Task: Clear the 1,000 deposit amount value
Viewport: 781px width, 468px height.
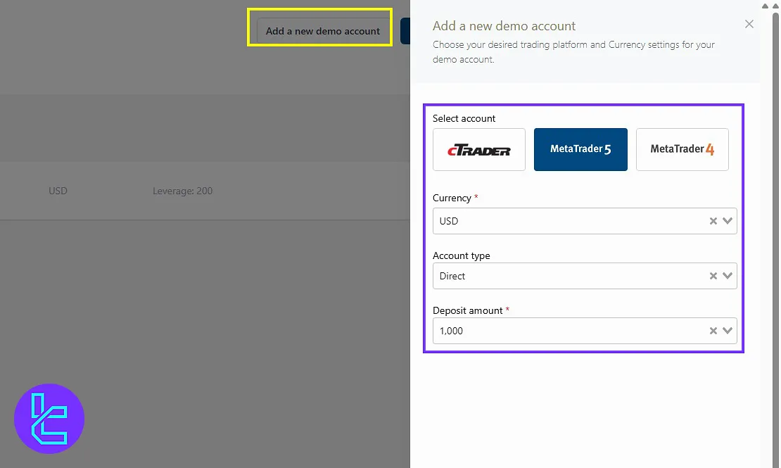Action: (713, 331)
